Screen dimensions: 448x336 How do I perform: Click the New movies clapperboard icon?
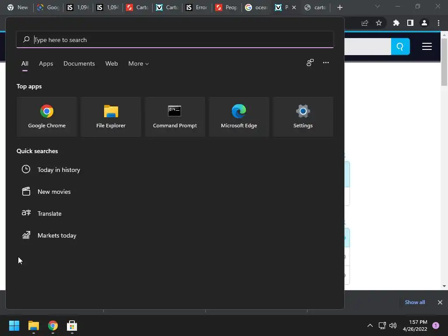(26, 191)
